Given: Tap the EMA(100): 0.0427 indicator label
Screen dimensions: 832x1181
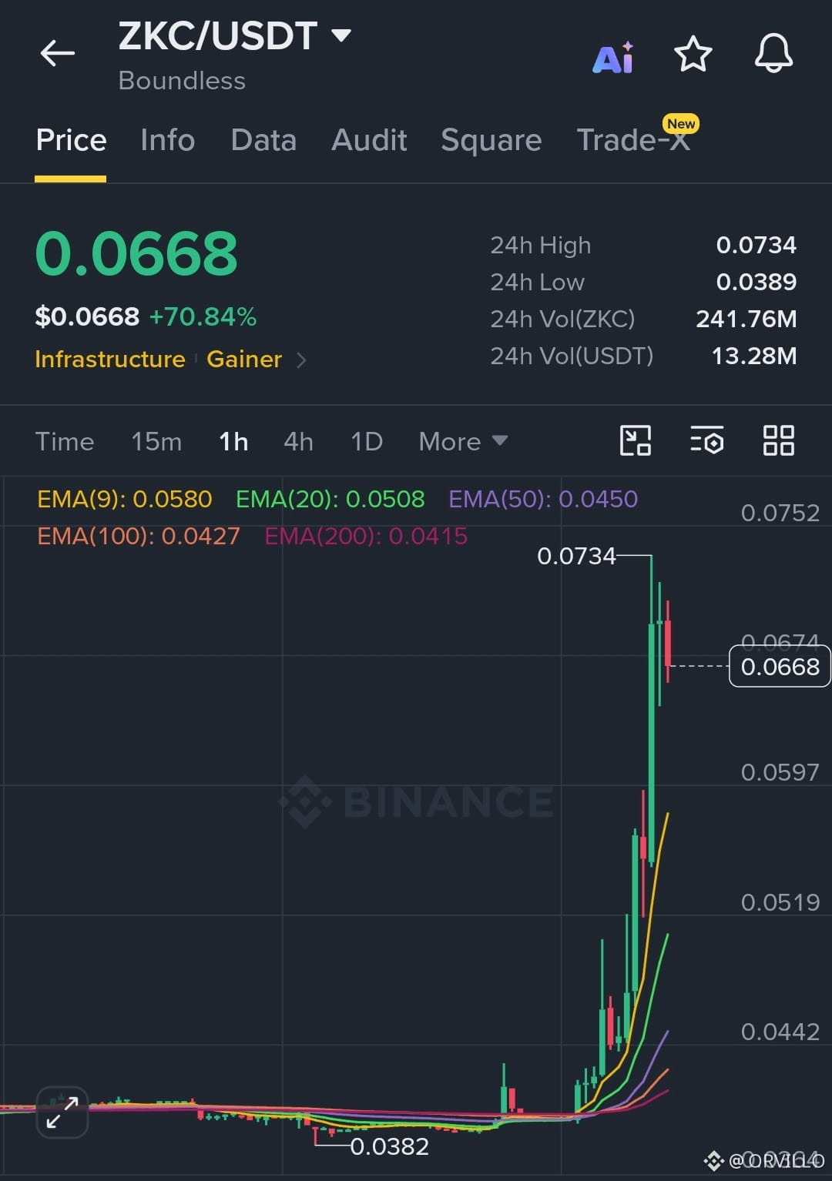Looking at the screenshot, I should tap(139, 536).
